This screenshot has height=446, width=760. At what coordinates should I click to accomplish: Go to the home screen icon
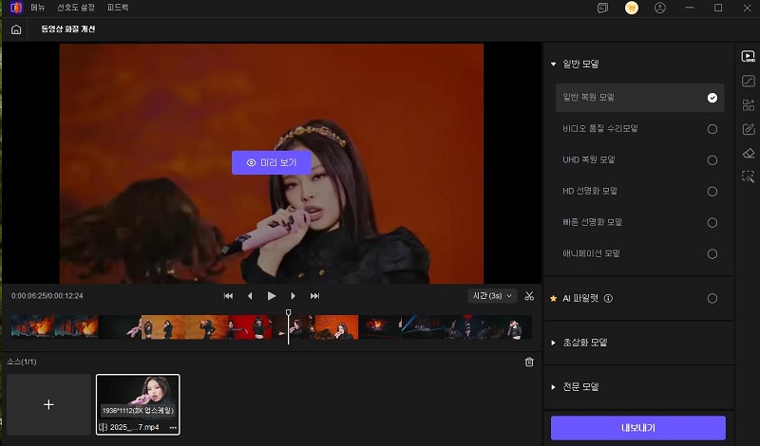coord(16,29)
